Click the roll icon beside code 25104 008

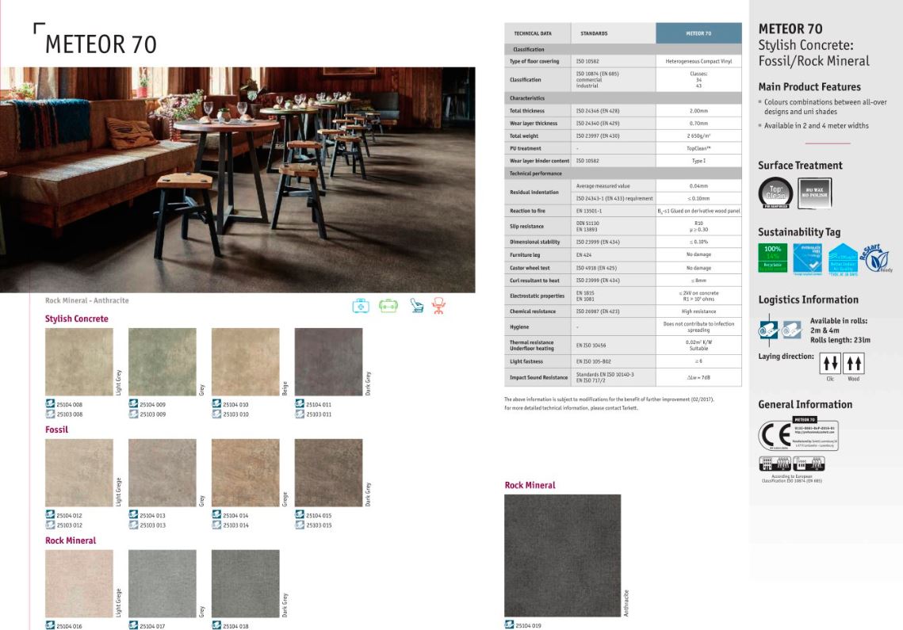[x=50, y=403]
